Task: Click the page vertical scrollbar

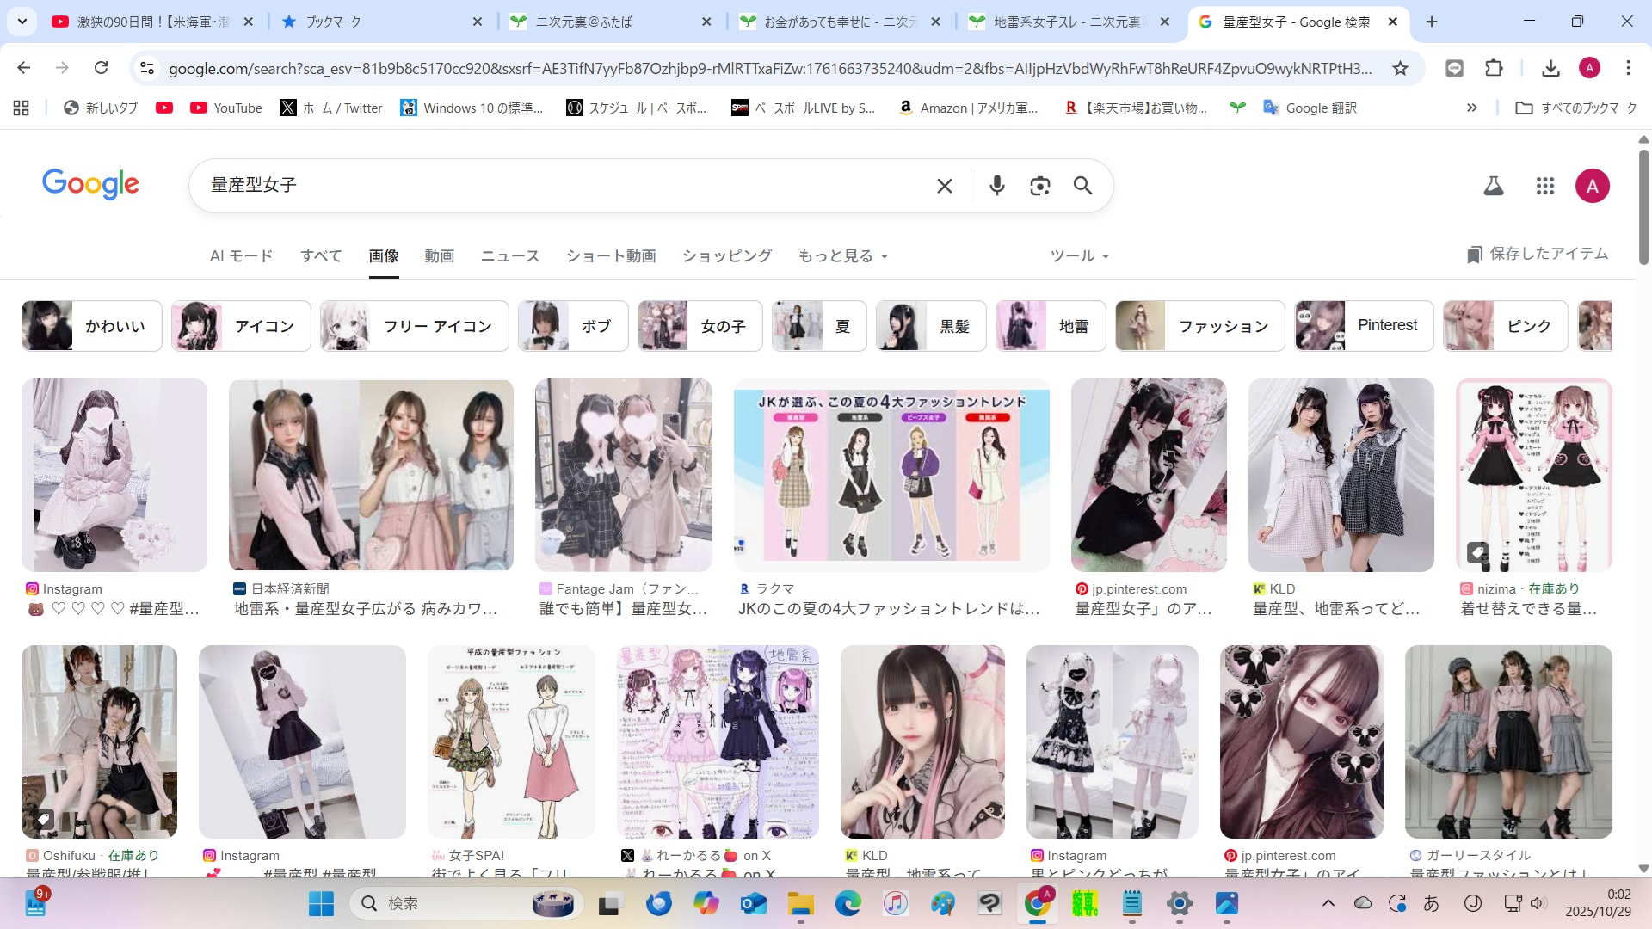Action: pos(1643,206)
